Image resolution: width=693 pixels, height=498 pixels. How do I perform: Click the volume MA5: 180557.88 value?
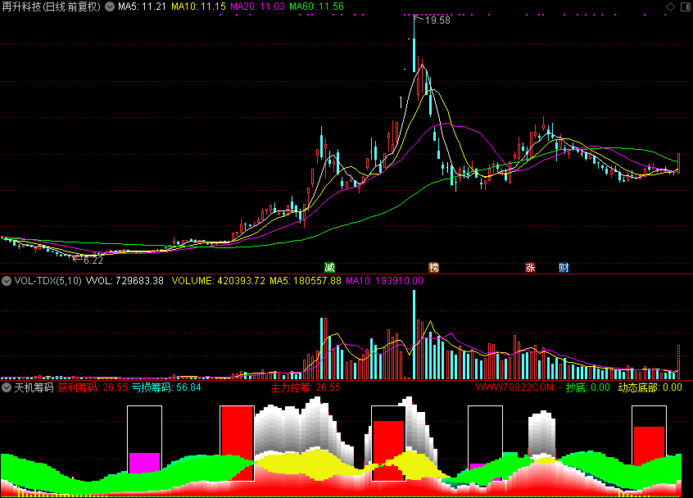click(x=306, y=281)
